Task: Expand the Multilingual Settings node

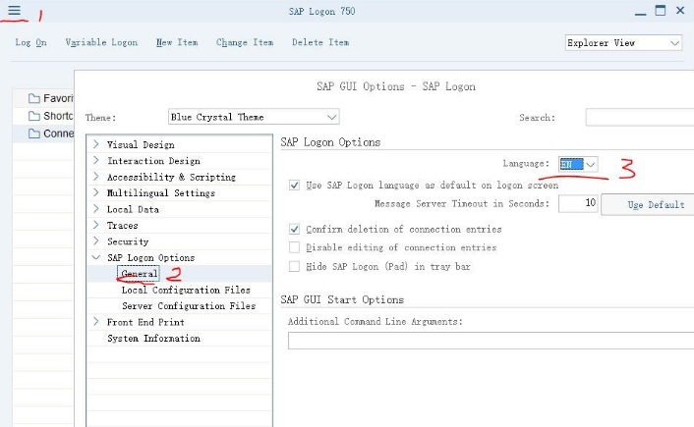Action: (96, 192)
